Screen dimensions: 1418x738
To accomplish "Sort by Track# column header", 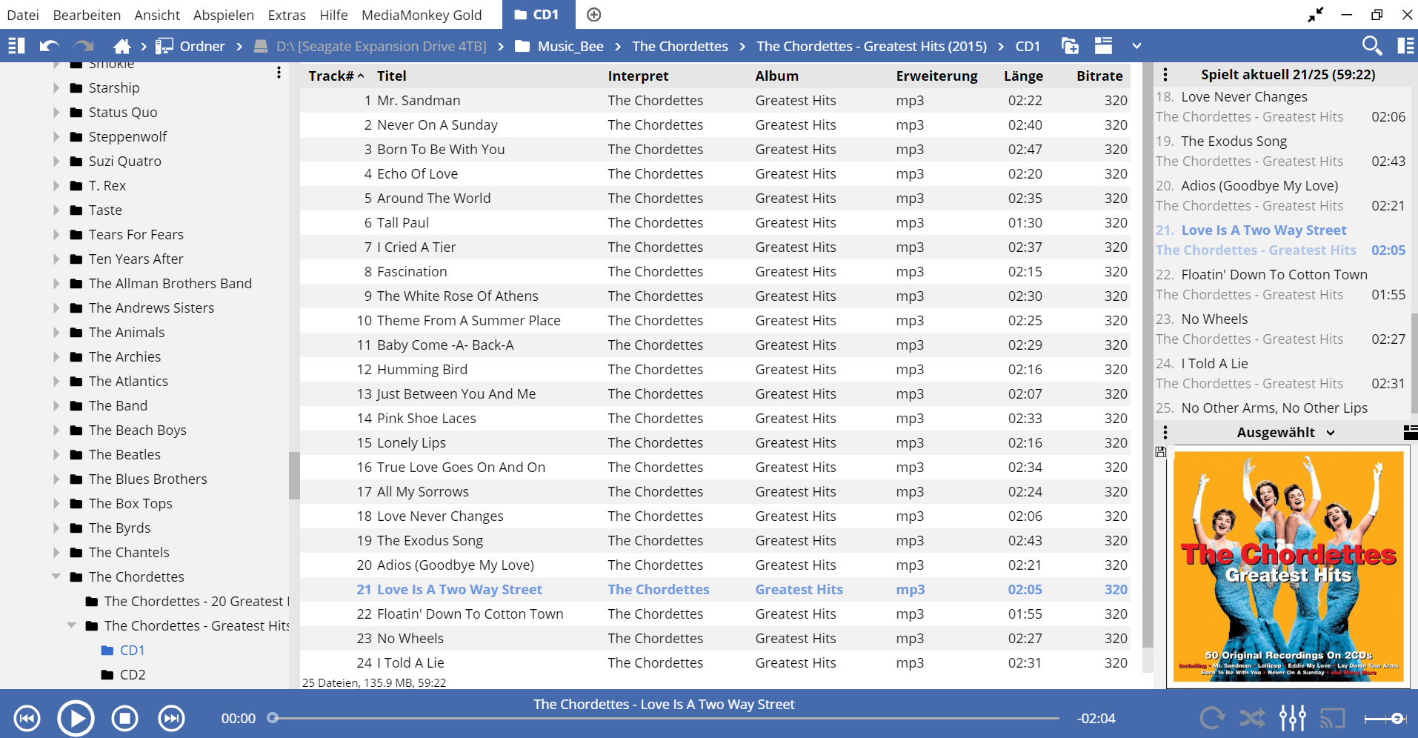I will pyautogui.click(x=336, y=76).
